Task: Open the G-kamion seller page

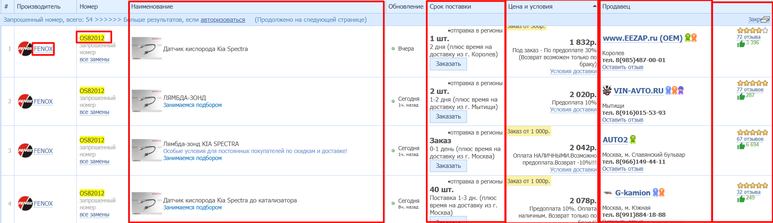Action: (x=633, y=193)
